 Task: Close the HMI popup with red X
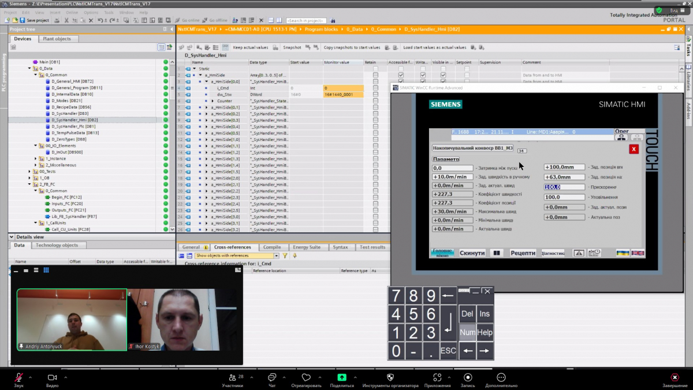pos(634,149)
